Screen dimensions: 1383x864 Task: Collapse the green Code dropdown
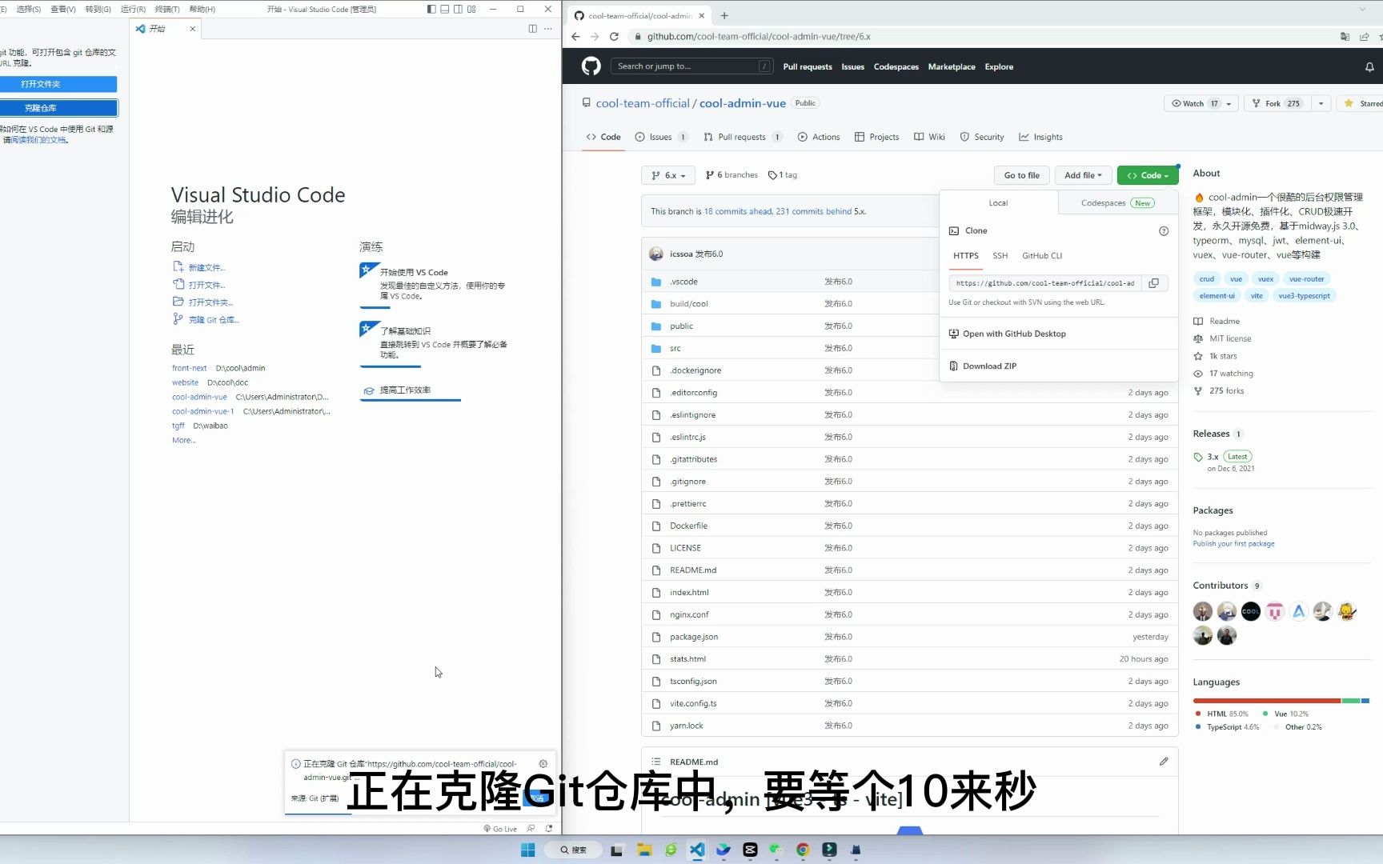1148,175
